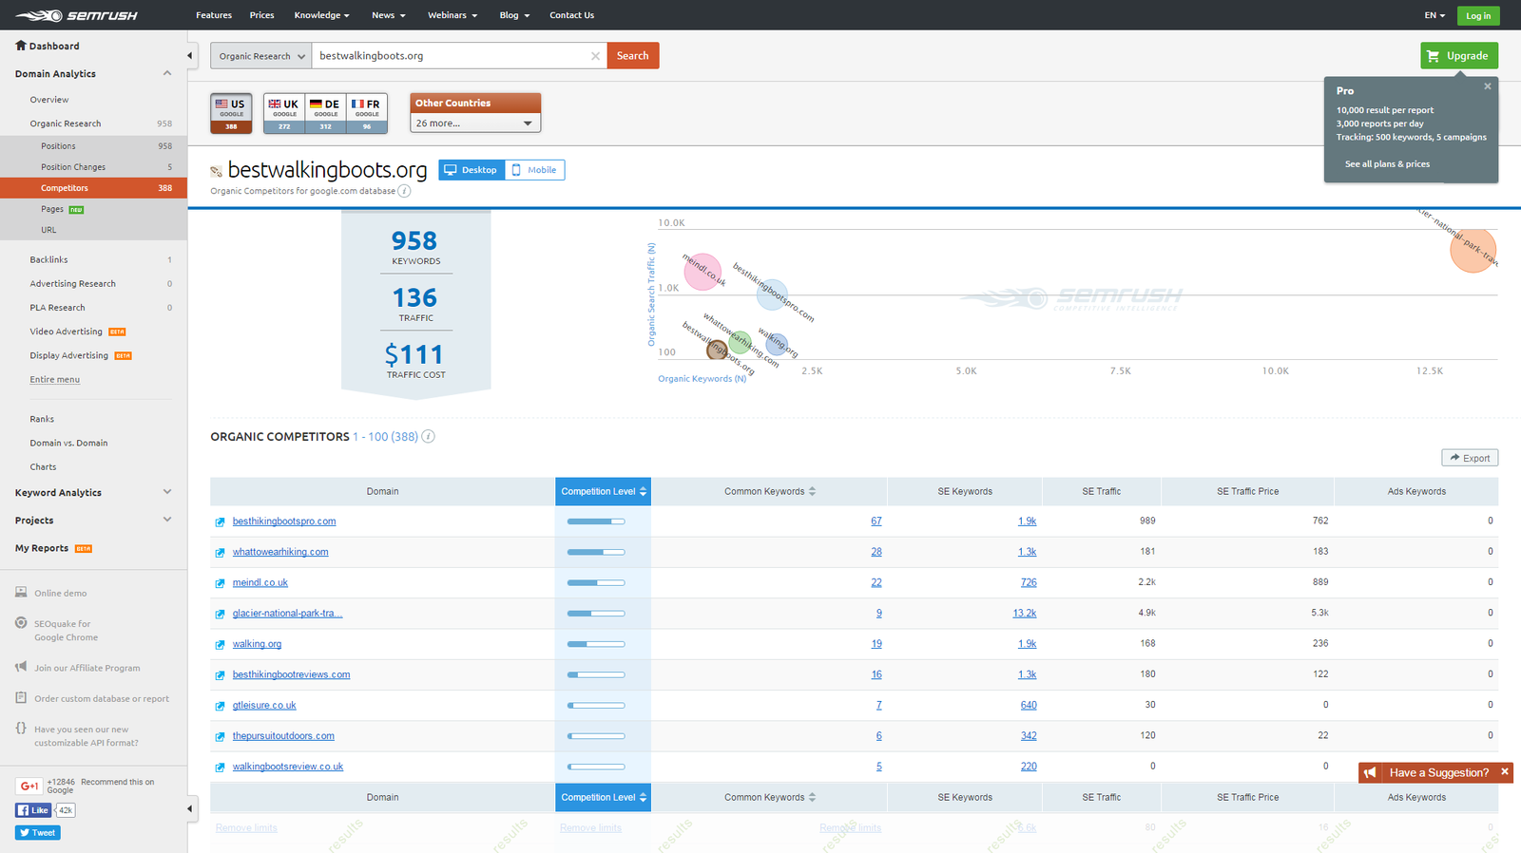Viewport: 1521px width, 853px height.
Task: Open gtleisure.co.uk external link icon
Action: pyautogui.click(x=220, y=706)
